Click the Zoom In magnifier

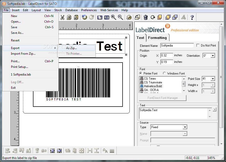114,17
